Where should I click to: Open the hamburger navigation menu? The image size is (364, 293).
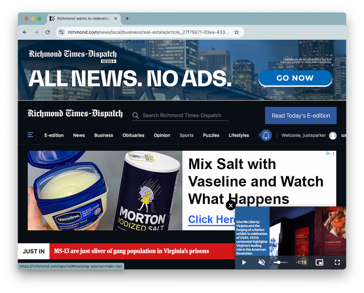pyautogui.click(x=30, y=135)
